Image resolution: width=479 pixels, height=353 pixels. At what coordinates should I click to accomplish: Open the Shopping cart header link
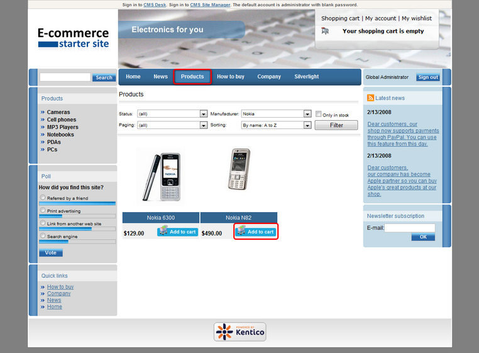click(x=340, y=18)
